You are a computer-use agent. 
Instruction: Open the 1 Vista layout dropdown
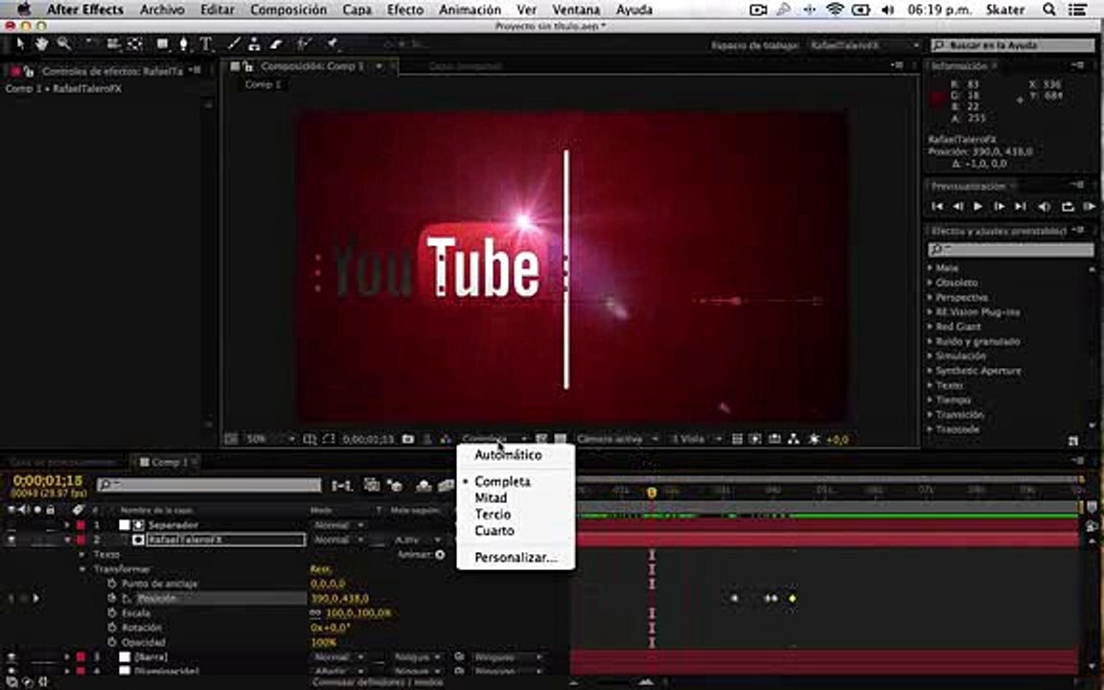click(696, 439)
